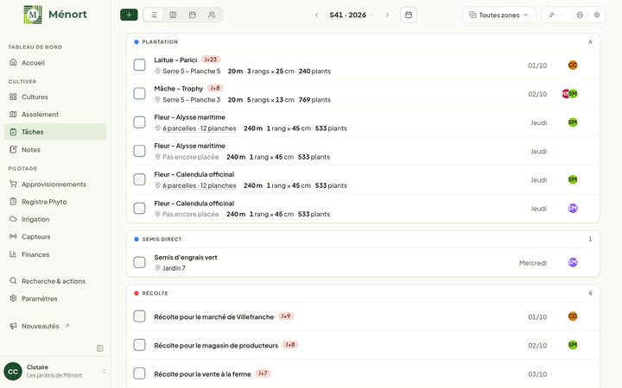Click avatars on Mâche – Trophy row
622x388 pixels.
click(569, 94)
